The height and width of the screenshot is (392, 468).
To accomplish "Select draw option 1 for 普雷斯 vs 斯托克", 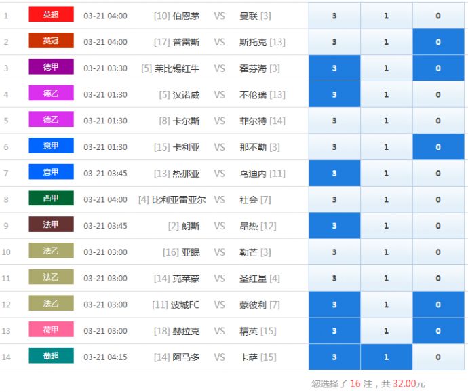I will [x=386, y=42].
